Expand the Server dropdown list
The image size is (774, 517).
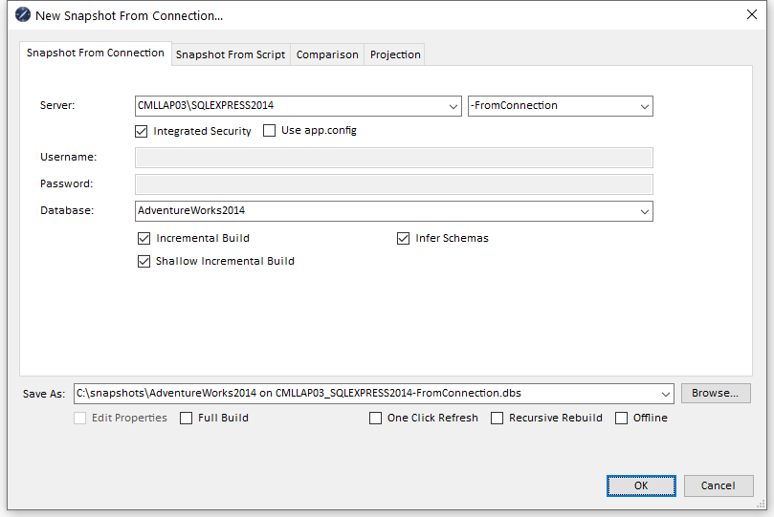tap(453, 106)
